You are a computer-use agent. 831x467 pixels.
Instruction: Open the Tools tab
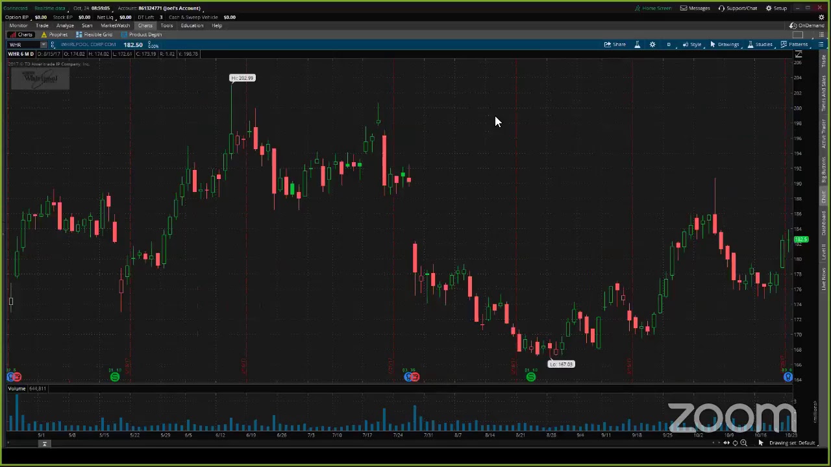point(167,25)
